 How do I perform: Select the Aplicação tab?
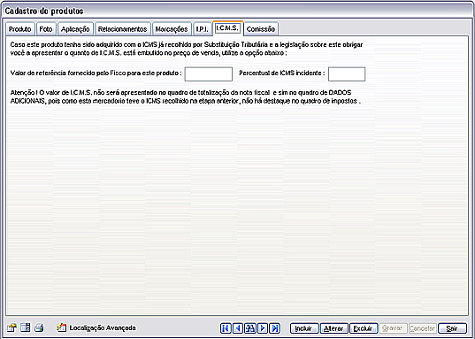75,29
